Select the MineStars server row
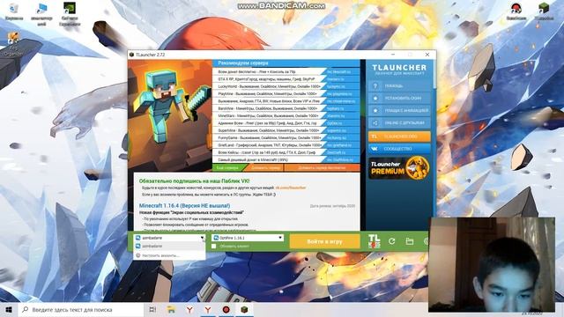The width and height of the screenshot is (564, 317). (x=286, y=115)
